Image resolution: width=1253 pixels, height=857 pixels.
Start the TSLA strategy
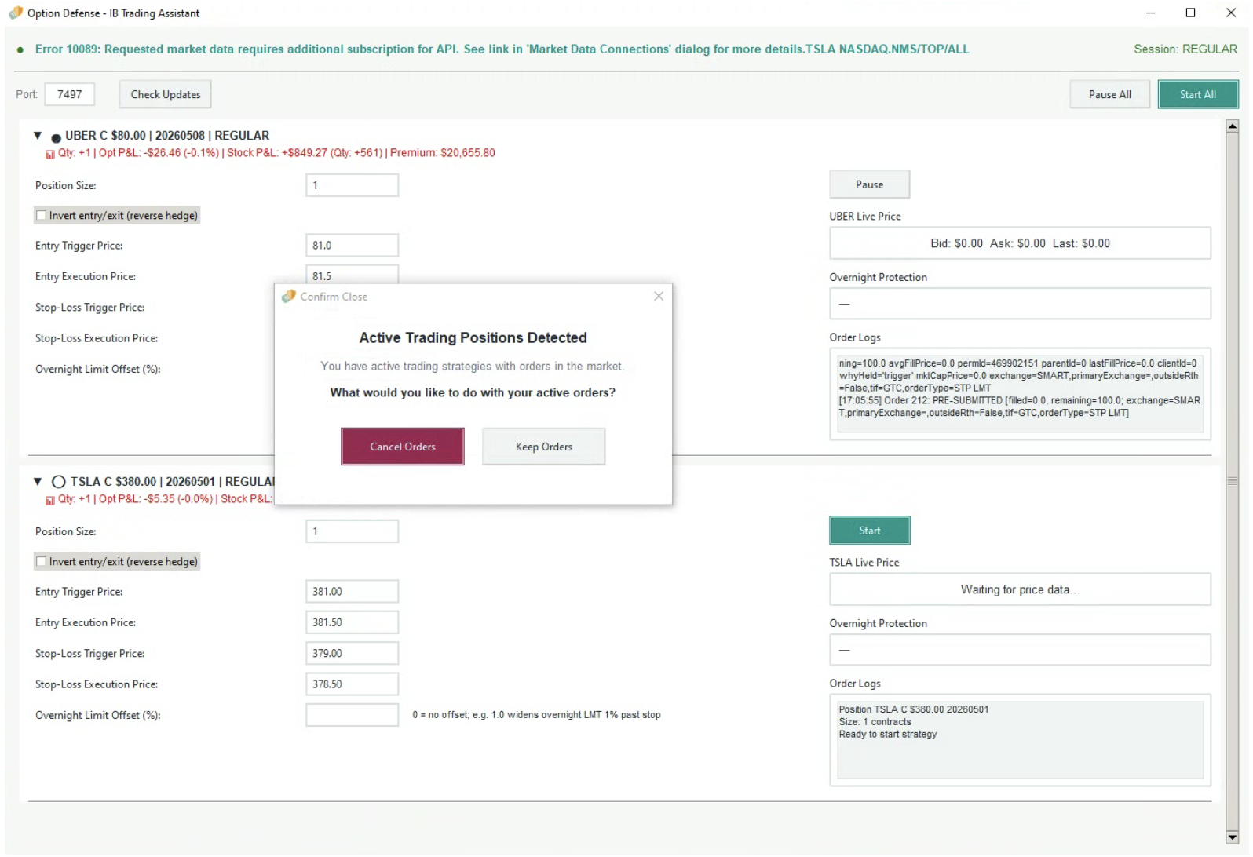(x=869, y=531)
